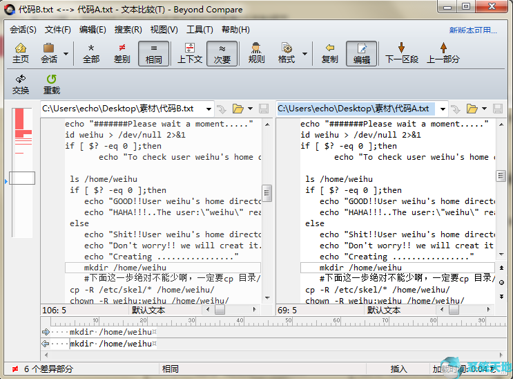The image size is (513, 379).
Task: Expand left pane folder dropdown arrow
Action: (250, 109)
